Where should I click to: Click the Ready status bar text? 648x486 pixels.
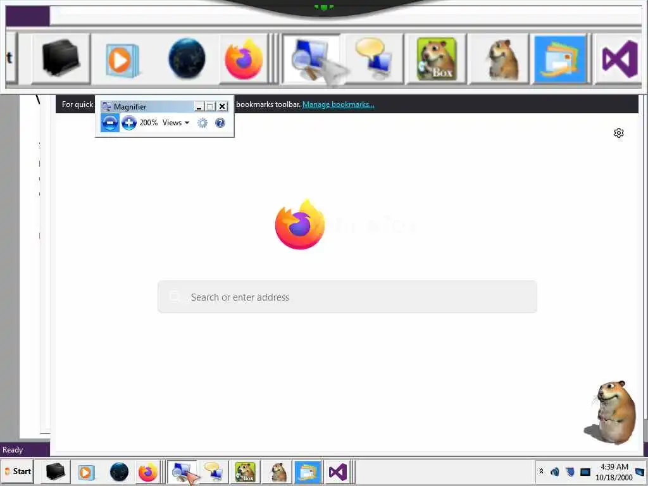tap(13, 450)
